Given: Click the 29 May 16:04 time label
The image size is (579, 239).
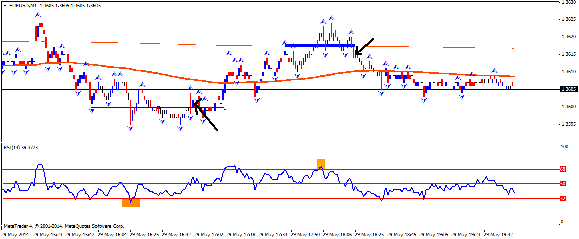Looking at the screenshot, I should pyautogui.click(x=112, y=234).
